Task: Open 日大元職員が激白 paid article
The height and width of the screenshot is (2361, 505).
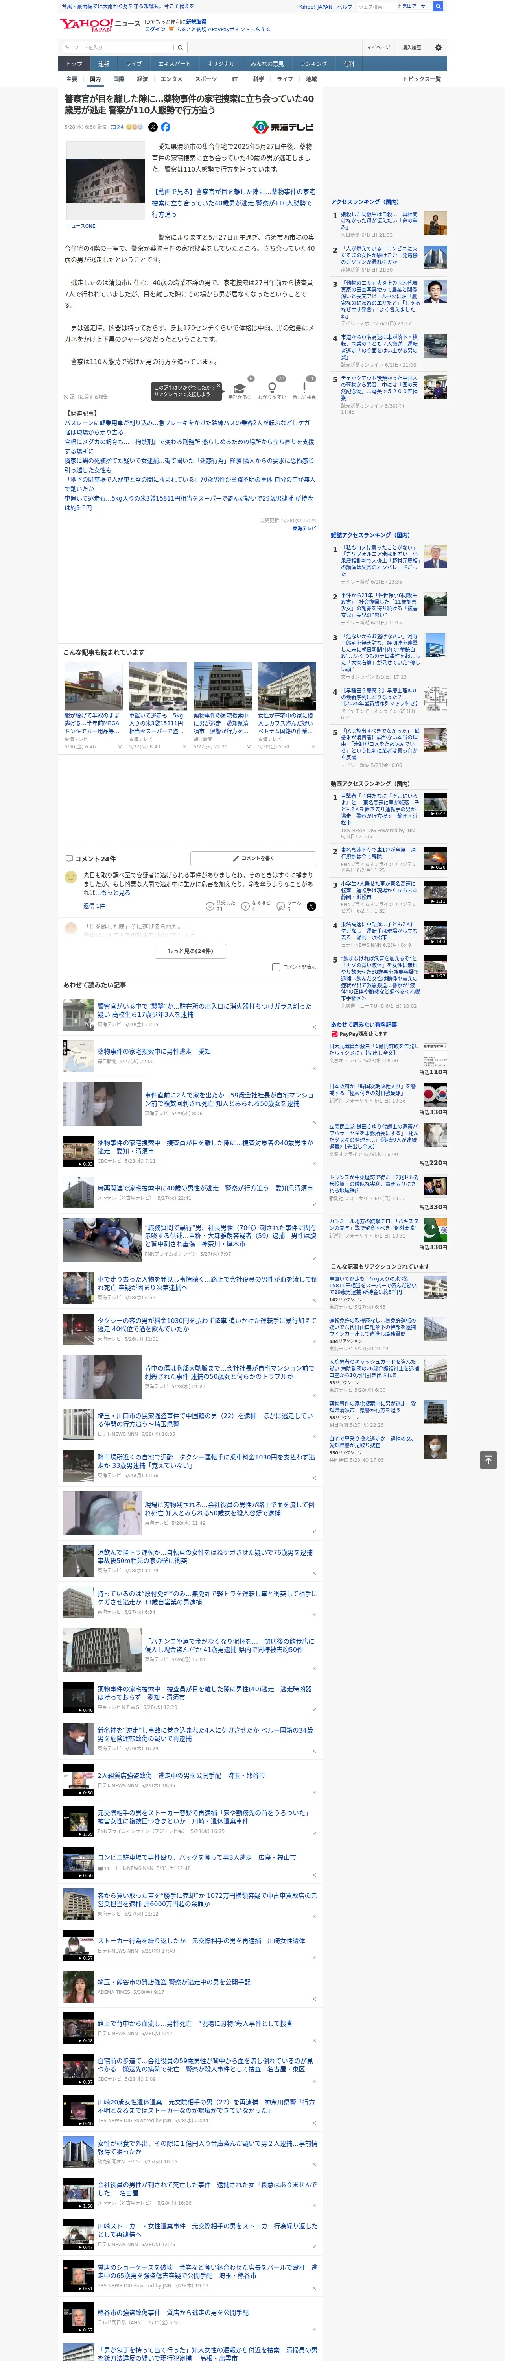Action: [x=374, y=1049]
